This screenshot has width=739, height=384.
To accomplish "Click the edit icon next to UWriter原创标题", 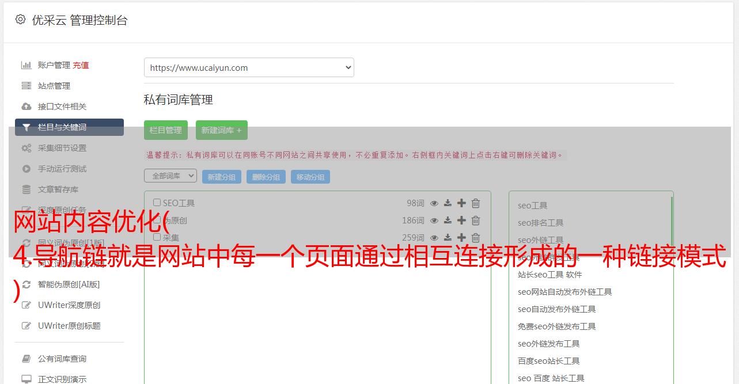I will click(26, 326).
